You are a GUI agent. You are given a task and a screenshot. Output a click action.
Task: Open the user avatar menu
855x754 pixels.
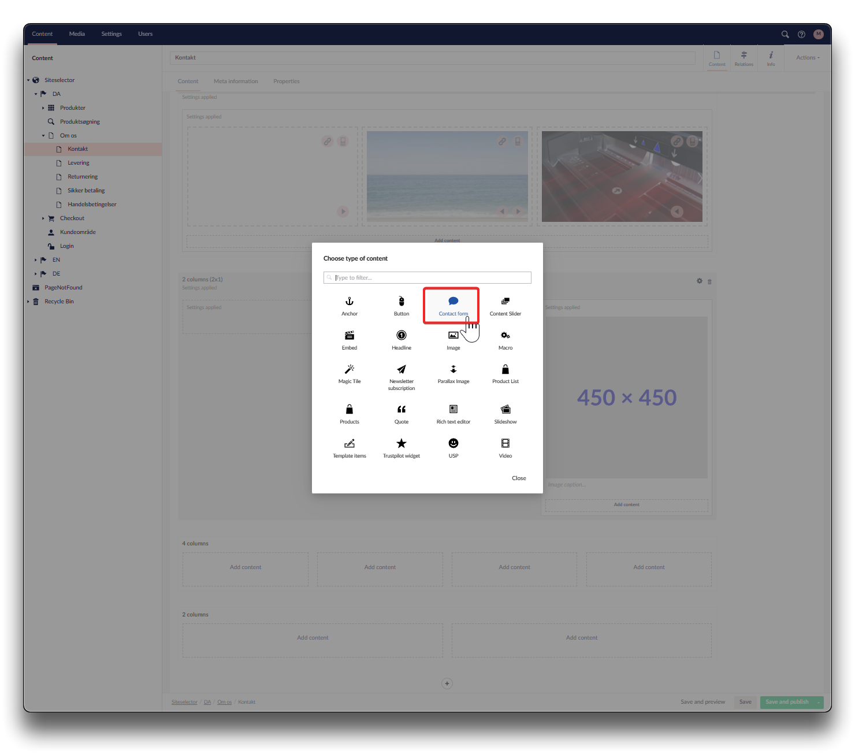point(818,34)
